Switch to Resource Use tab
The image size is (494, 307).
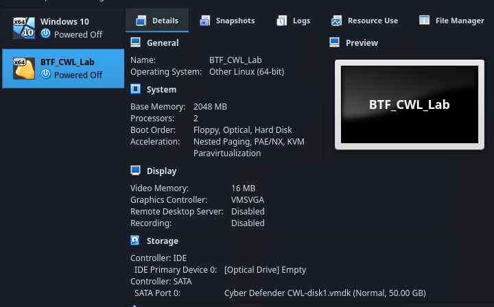[x=364, y=21]
